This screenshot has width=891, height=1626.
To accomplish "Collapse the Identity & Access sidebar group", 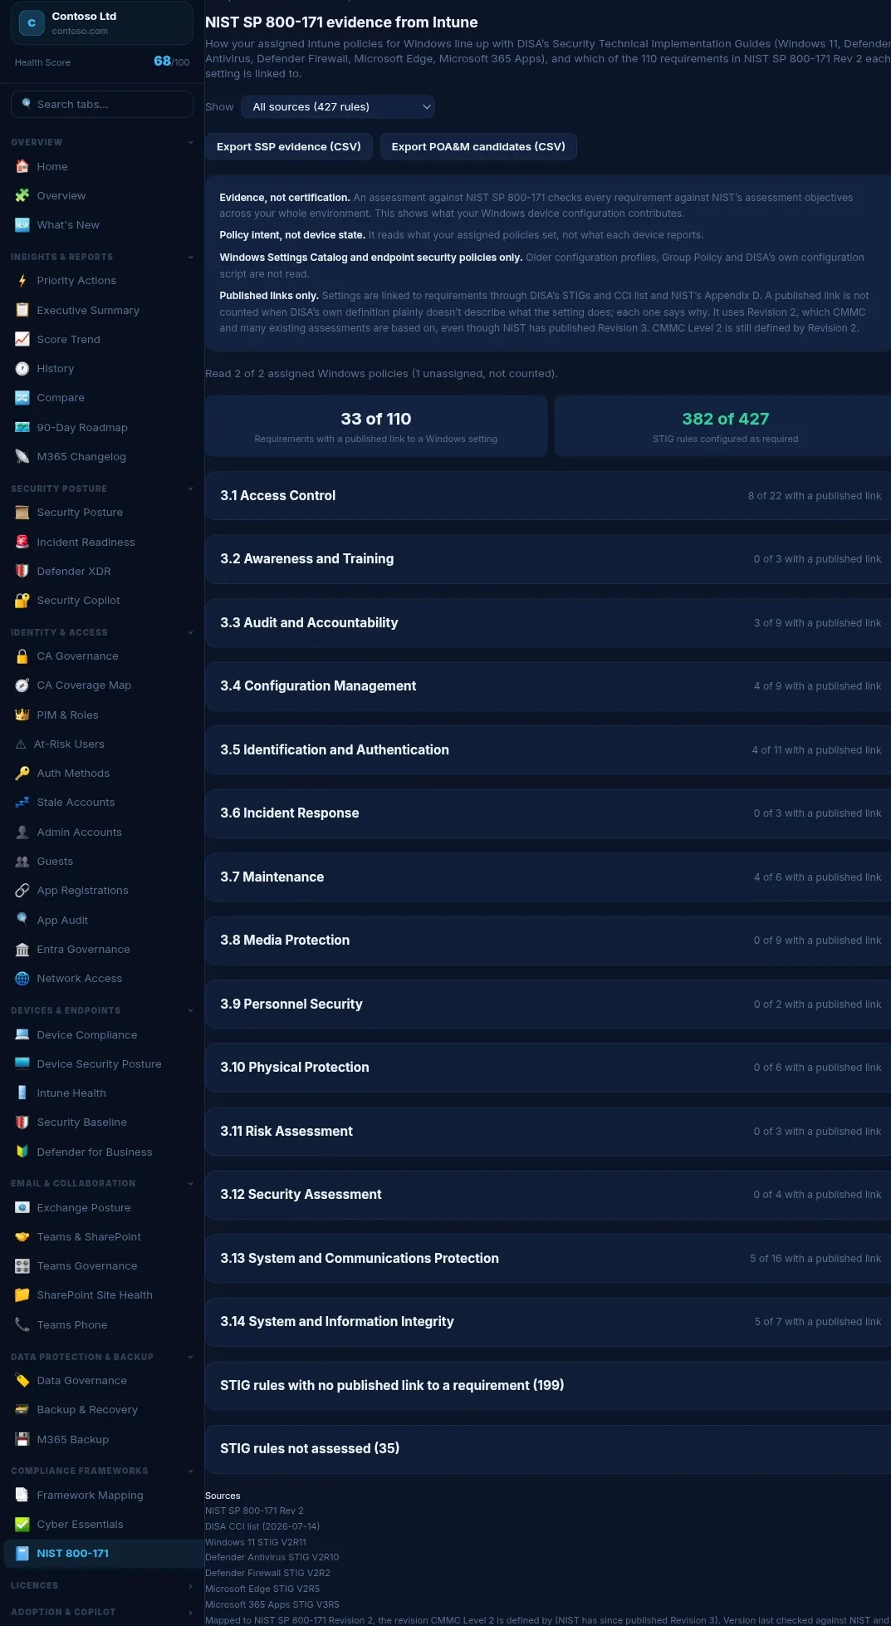I will click(x=102, y=633).
